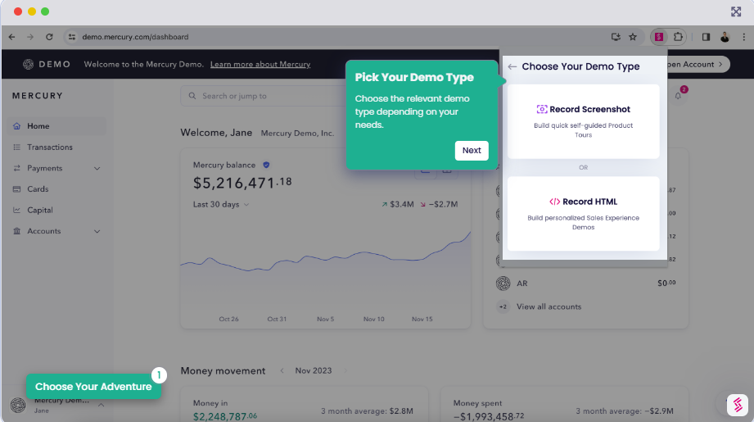Click the fullscreen expand icon at top right

point(736,11)
